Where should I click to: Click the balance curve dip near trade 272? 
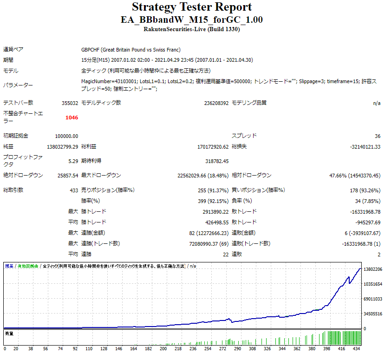pos(232,322)
